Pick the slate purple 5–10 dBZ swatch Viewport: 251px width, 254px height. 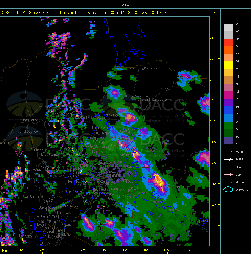228,141
